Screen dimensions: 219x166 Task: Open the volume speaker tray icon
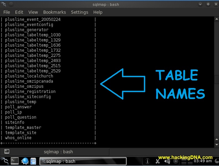tap(167, 161)
